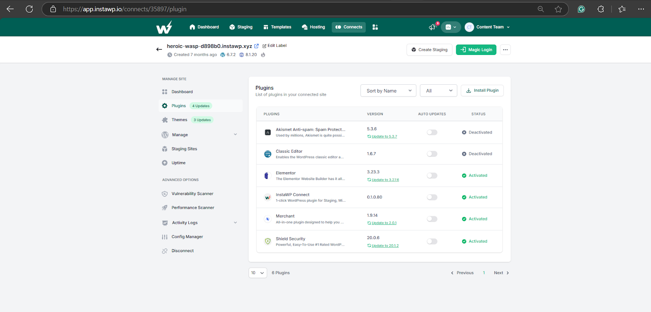Open the three-dots more options menu
651x312 pixels.
pos(505,50)
